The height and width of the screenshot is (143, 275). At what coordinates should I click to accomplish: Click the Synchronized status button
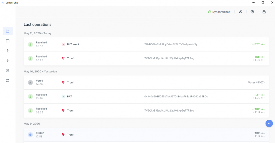pos(219,12)
